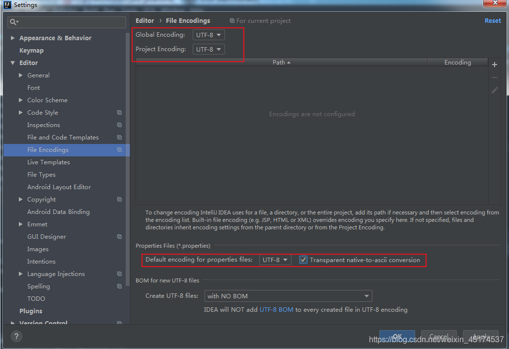Screen dimensions: 509x349
Task: Click the For current project indicator icon
Action: pos(232,21)
